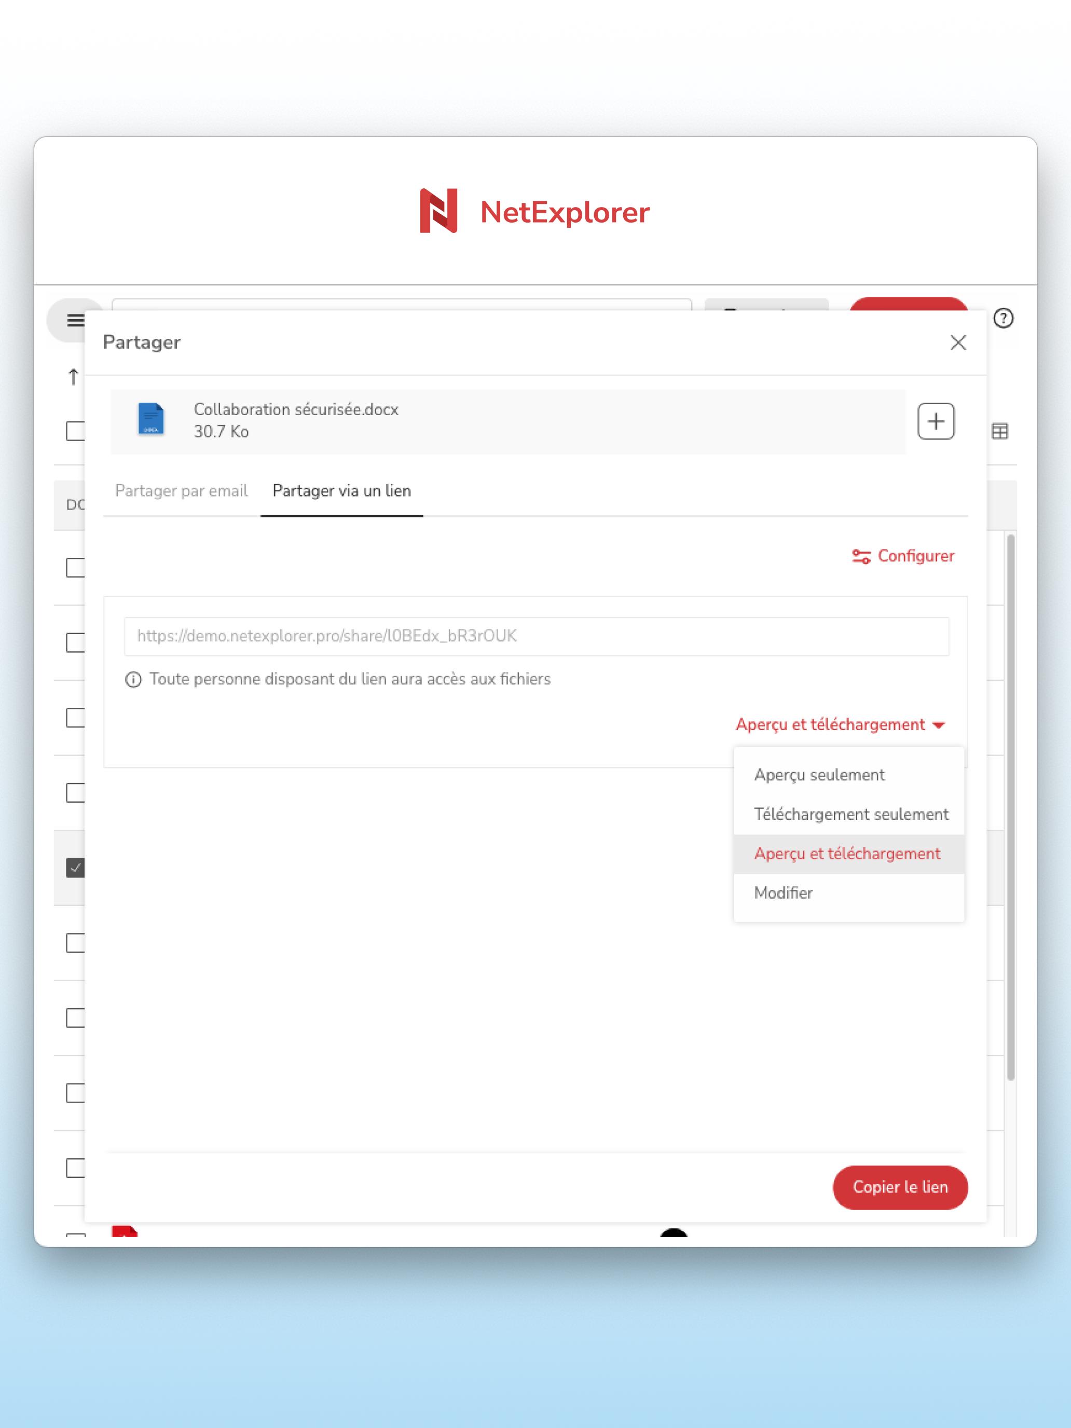Click the info icon beside link notice
1071x1428 pixels.
click(133, 680)
